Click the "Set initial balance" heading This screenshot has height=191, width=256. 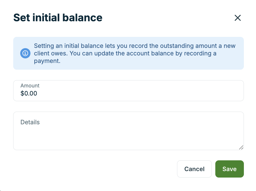(x=58, y=18)
